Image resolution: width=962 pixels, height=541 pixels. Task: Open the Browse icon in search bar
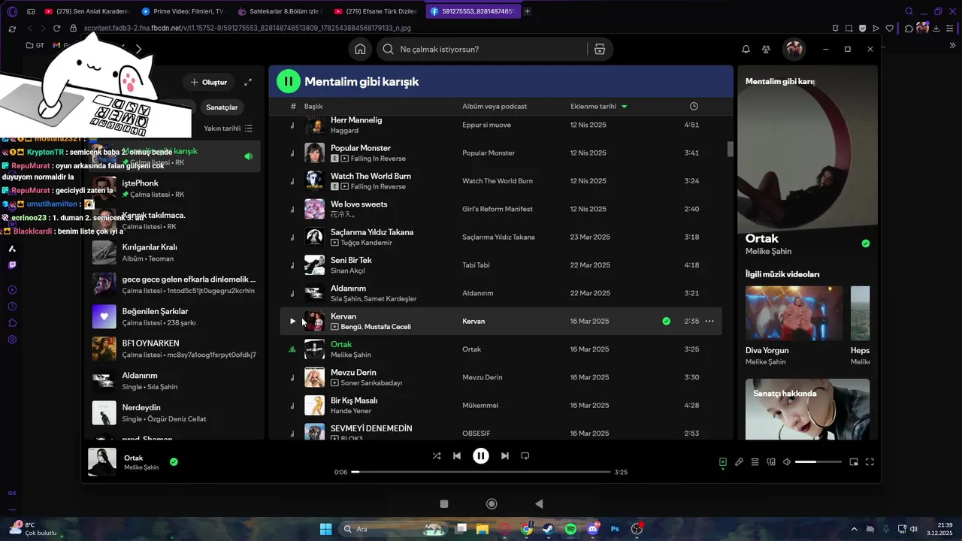click(x=599, y=49)
